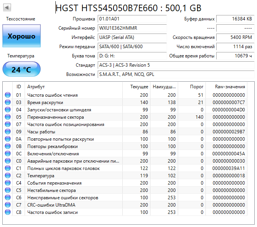This screenshot has height=227, width=257.
Task: Click the Режим передачи field SATA/600
Action: click(132, 47)
